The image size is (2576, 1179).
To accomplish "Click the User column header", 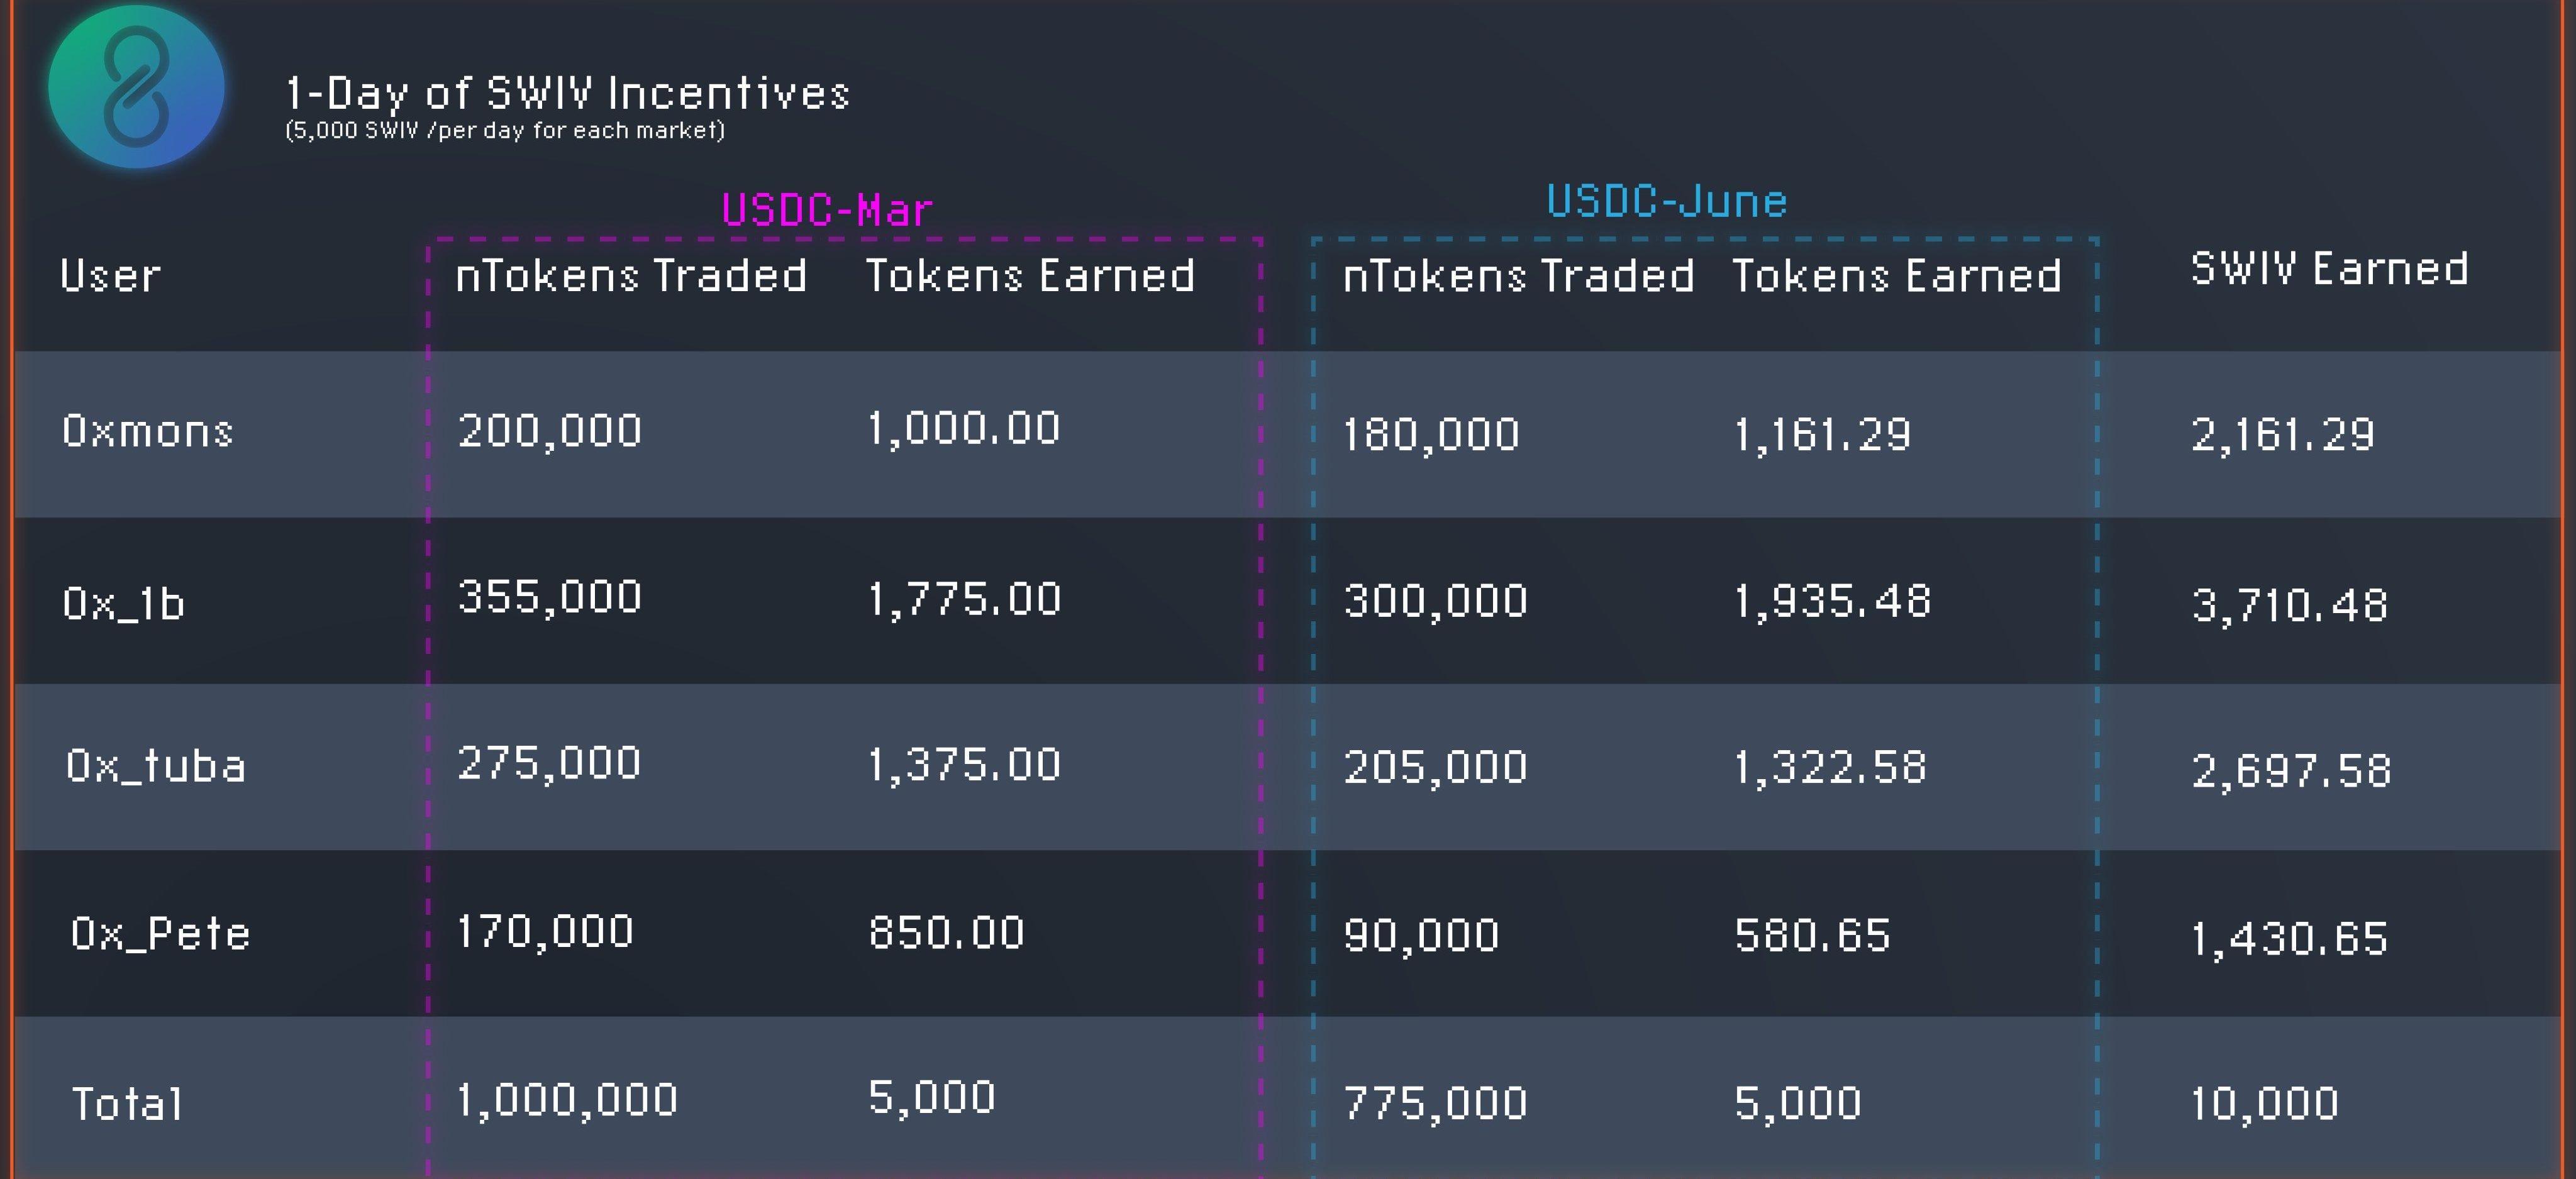I will coord(110,276).
